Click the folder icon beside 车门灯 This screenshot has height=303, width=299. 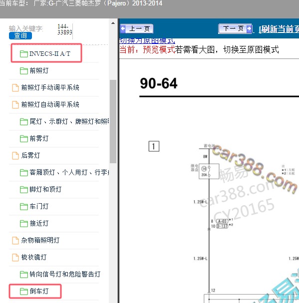[24, 207]
